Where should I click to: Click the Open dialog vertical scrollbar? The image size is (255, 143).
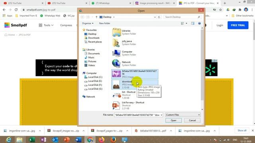click(x=202, y=69)
